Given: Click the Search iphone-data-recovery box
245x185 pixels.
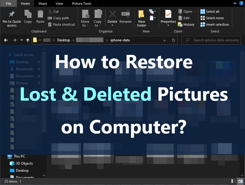Looking at the screenshot, I should 211,40.
